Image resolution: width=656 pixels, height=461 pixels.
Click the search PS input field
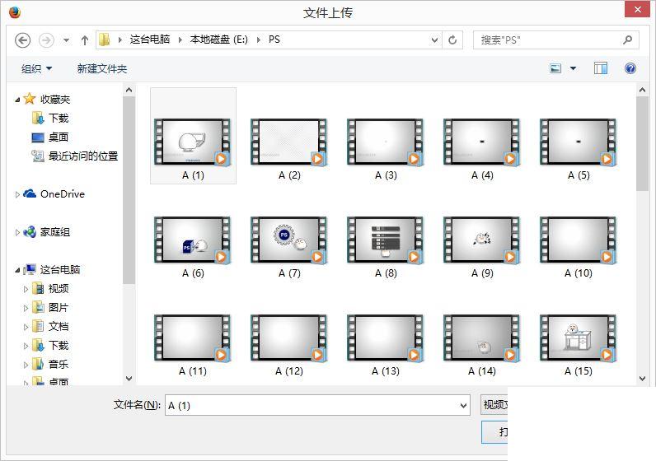coord(546,40)
